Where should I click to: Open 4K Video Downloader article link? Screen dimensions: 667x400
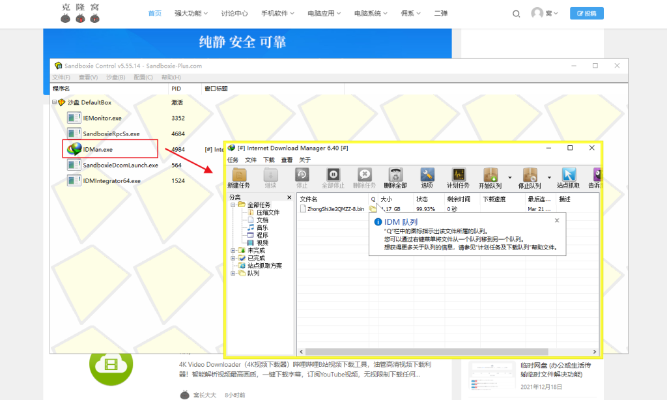(x=305, y=369)
